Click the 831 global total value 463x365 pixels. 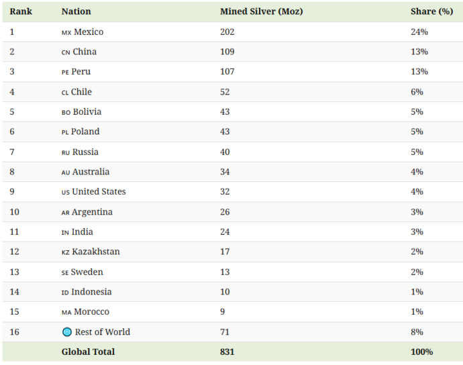[x=227, y=352]
